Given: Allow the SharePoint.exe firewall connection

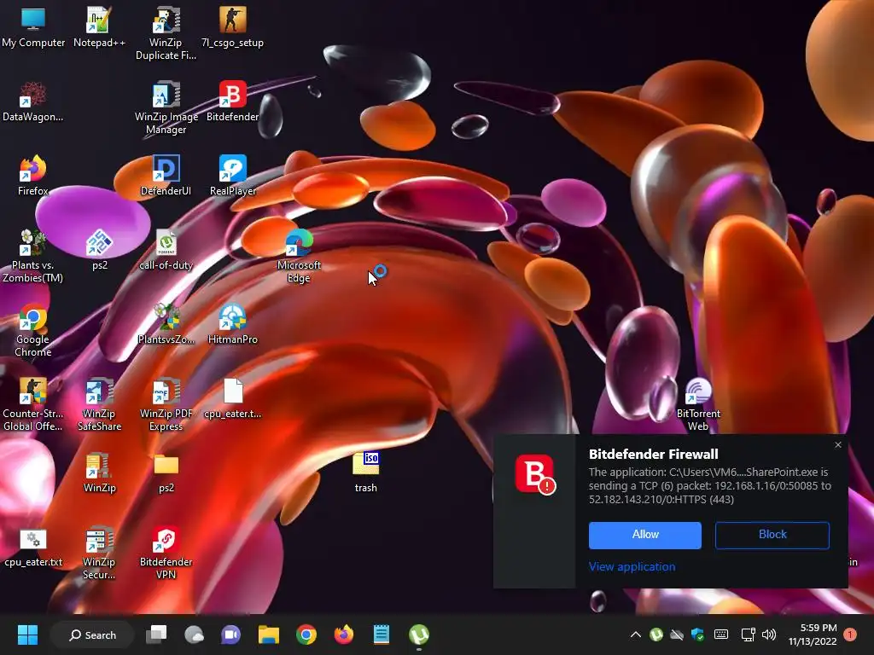Looking at the screenshot, I should [645, 536].
